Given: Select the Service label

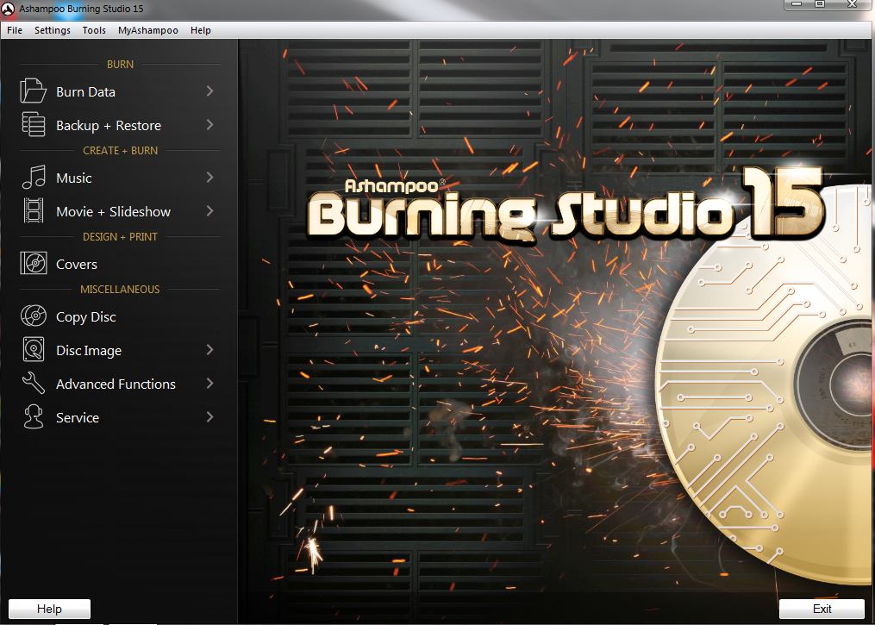Looking at the screenshot, I should click(78, 417).
